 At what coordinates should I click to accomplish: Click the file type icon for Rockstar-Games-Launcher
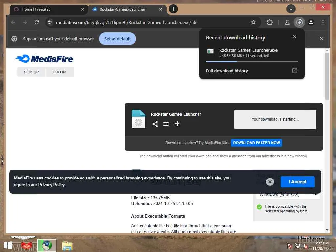click(138, 119)
